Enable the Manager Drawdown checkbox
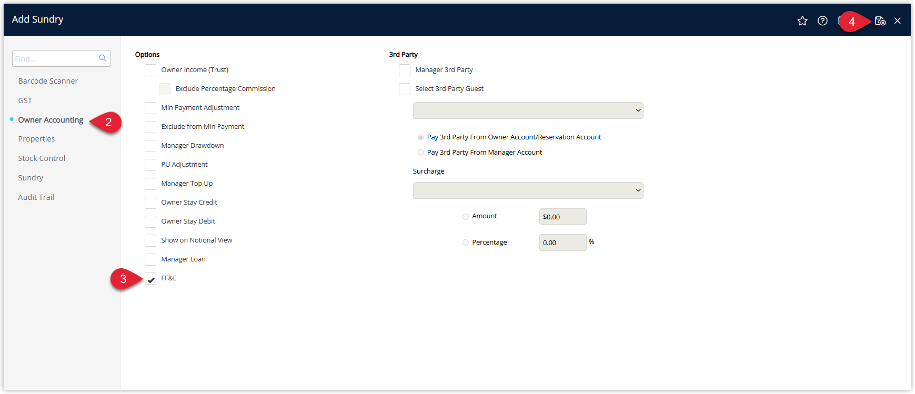915x394 pixels. [150, 146]
